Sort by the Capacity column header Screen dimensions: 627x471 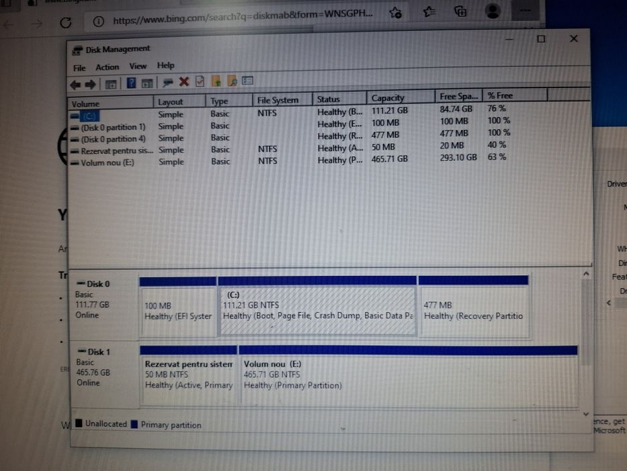point(401,98)
